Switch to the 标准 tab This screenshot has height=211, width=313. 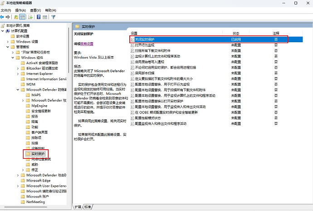tap(88, 207)
